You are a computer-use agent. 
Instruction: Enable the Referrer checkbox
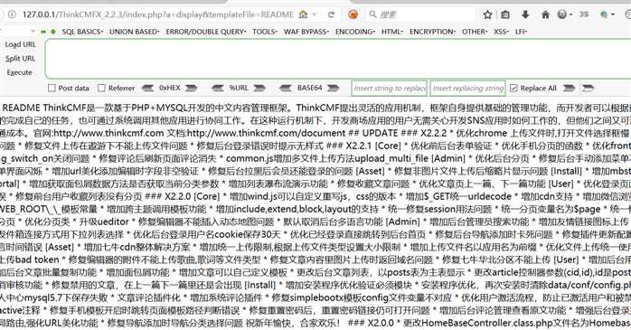coord(101,88)
